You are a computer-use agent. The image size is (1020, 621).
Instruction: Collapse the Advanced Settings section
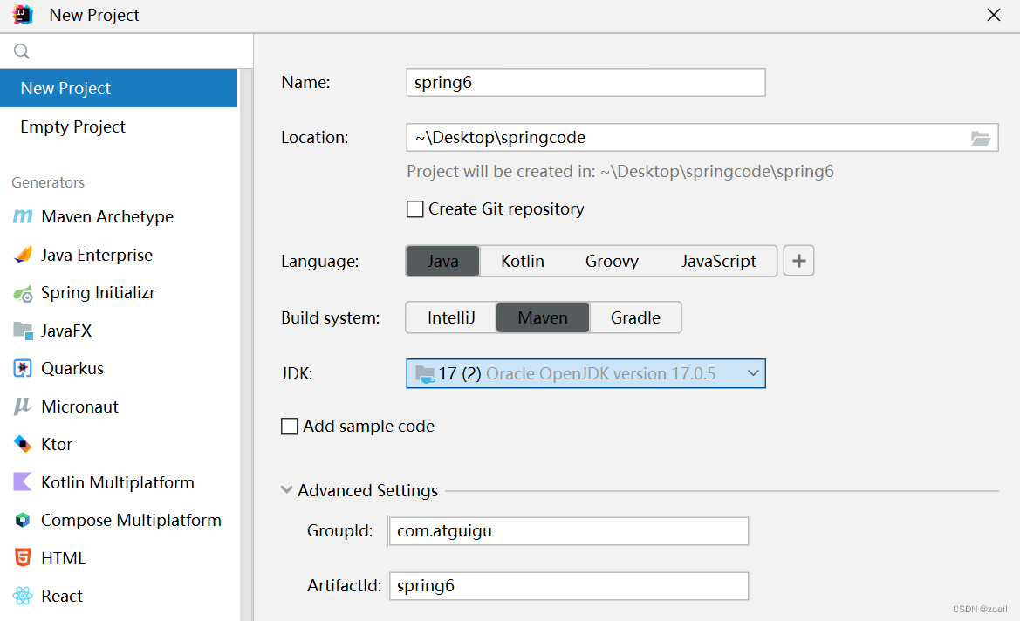click(x=286, y=489)
